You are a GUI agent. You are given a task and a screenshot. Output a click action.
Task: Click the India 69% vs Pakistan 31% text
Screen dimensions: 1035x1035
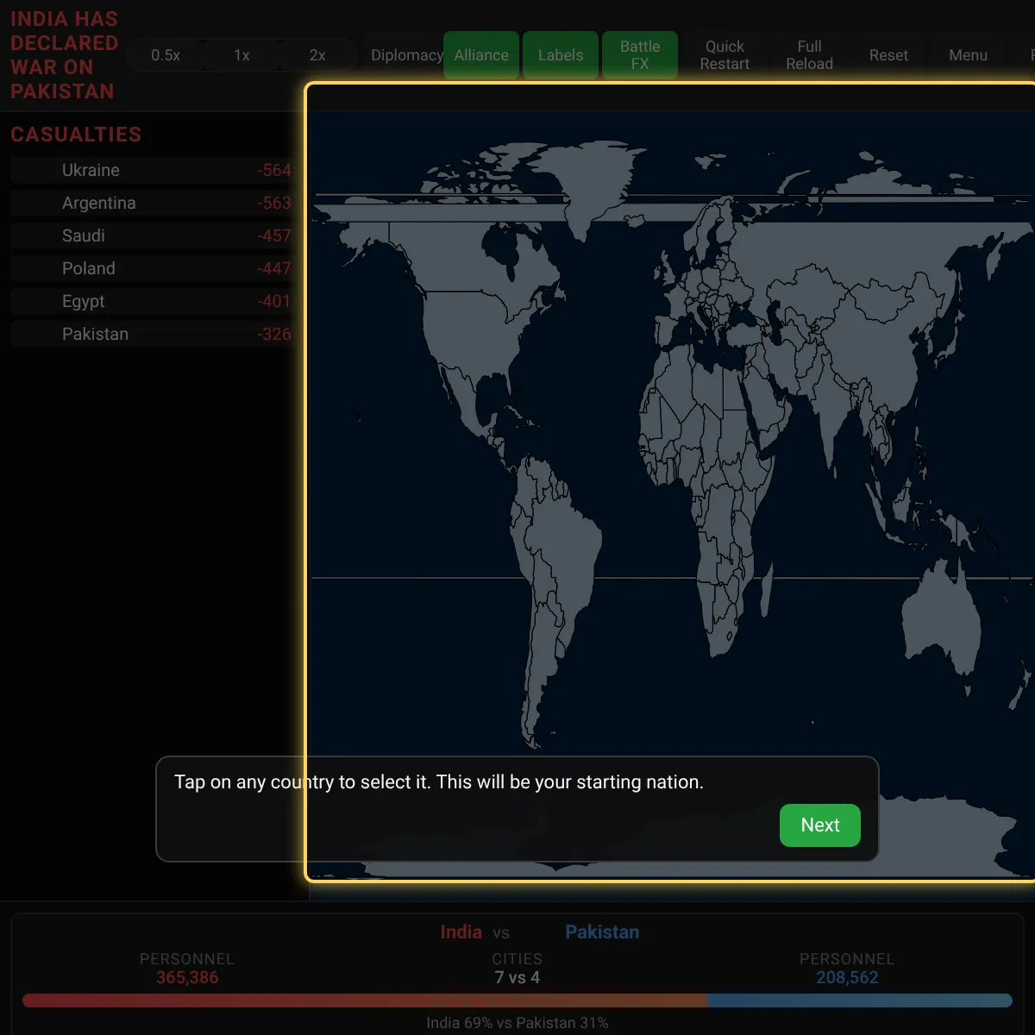pyautogui.click(x=517, y=1023)
